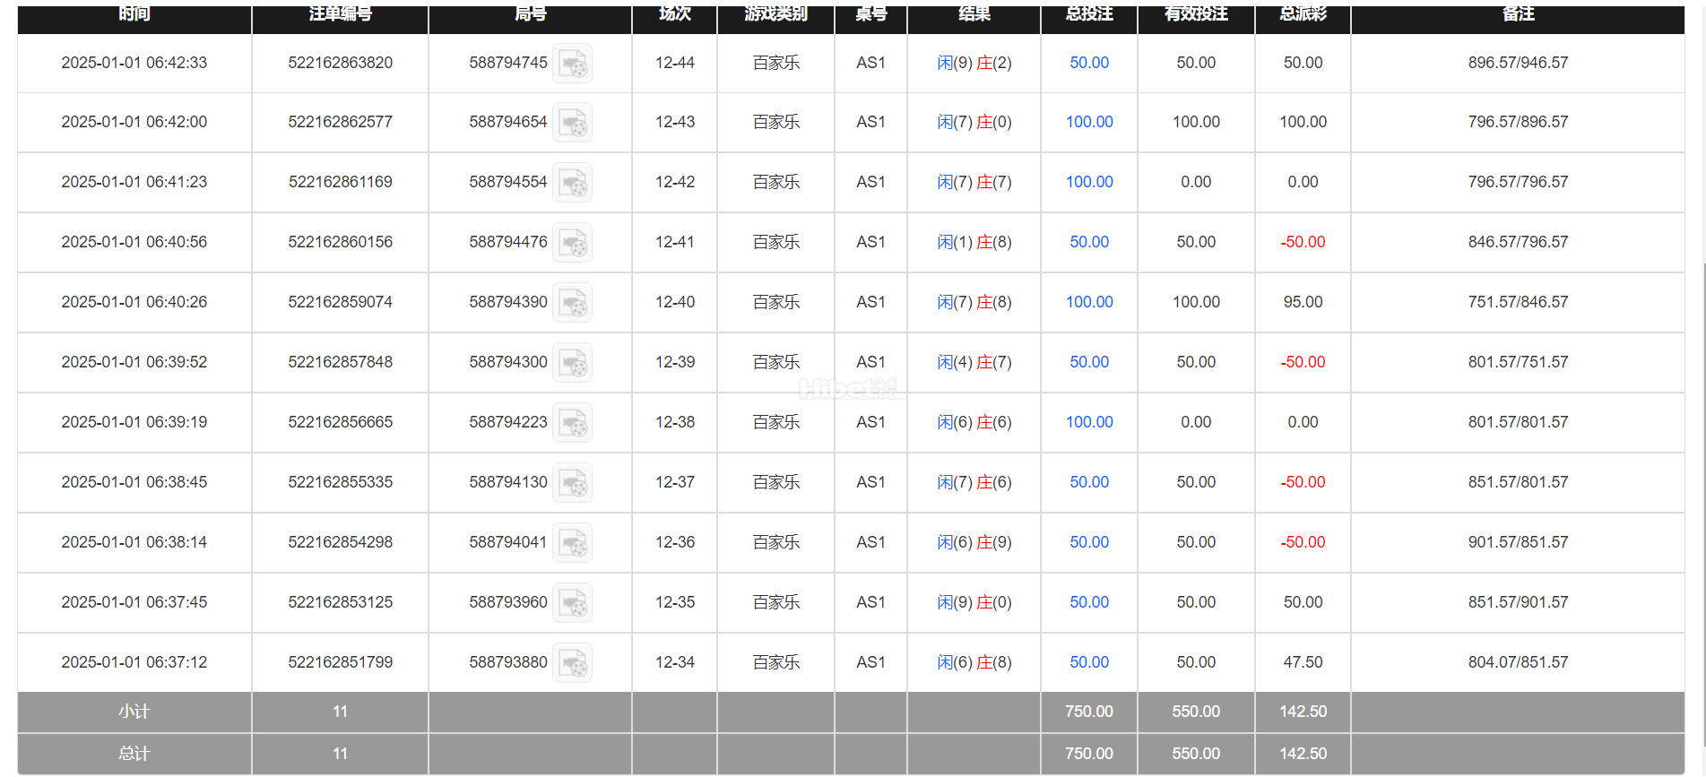
Task: Click payout 95.00 in row 12-40
Action: 1303,302
